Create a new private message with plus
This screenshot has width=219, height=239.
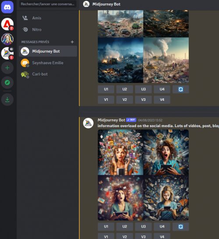(x=72, y=42)
